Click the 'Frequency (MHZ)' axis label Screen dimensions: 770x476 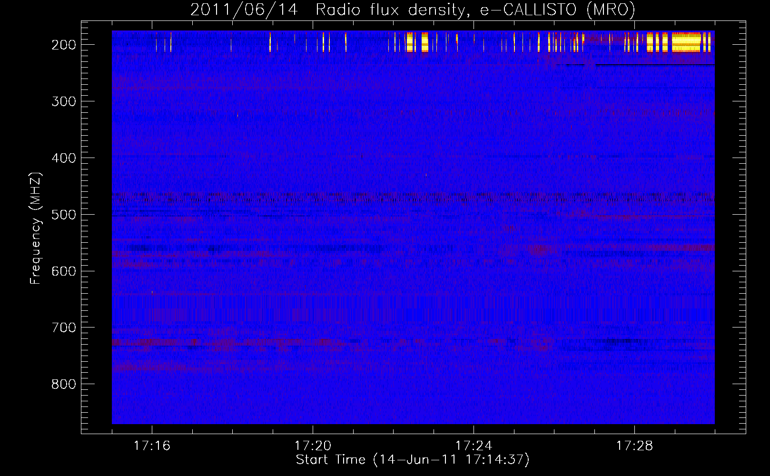(36, 228)
